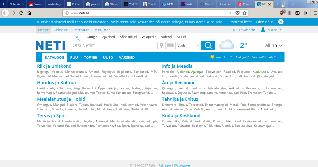
Task: Toggle the Firefox sidebar icon
Action: point(297,13)
